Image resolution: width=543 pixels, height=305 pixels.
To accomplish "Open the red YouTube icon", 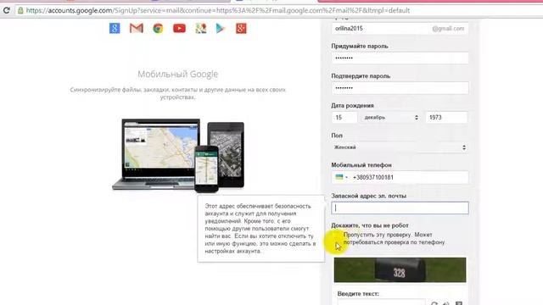I will coord(179,28).
